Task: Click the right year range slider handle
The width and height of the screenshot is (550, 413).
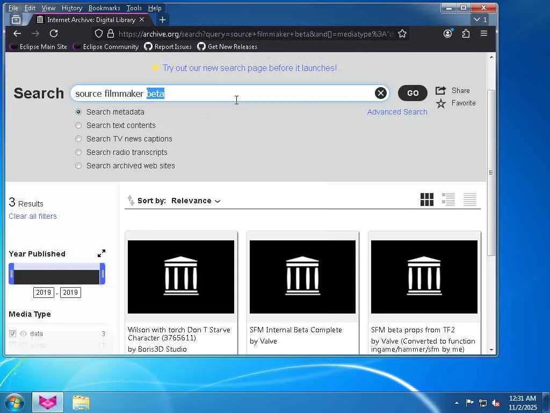Action: (x=103, y=274)
